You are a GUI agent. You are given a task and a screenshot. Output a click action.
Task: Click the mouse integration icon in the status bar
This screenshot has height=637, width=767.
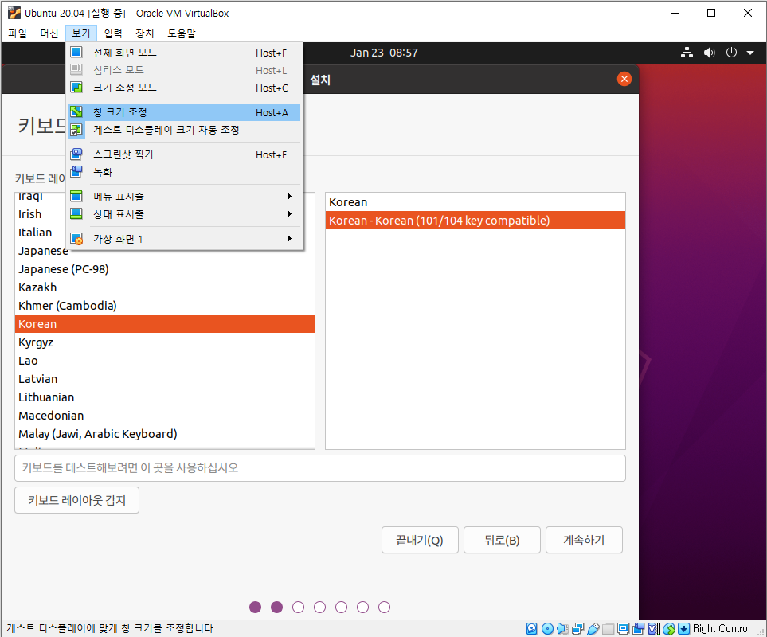pos(669,629)
